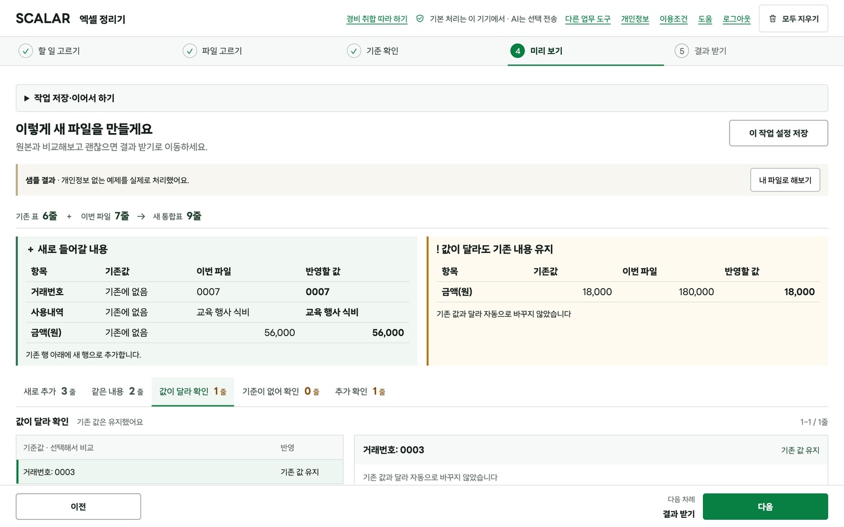Click the 1–1 / 1줄 pagination text
The height and width of the screenshot is (527, 844).
pos(814,422)
